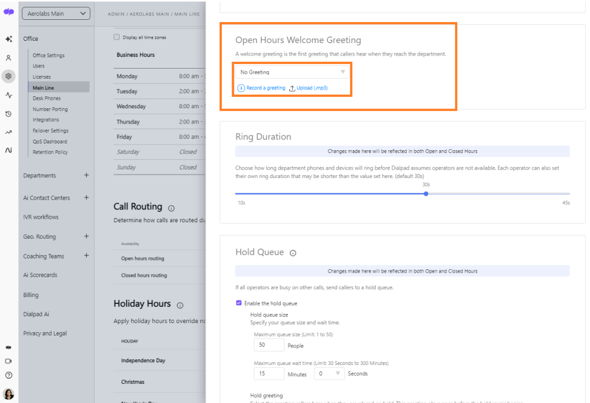Click the settings gear icon in sidebar
590x403 pixels.
click(x=9, y=76)
